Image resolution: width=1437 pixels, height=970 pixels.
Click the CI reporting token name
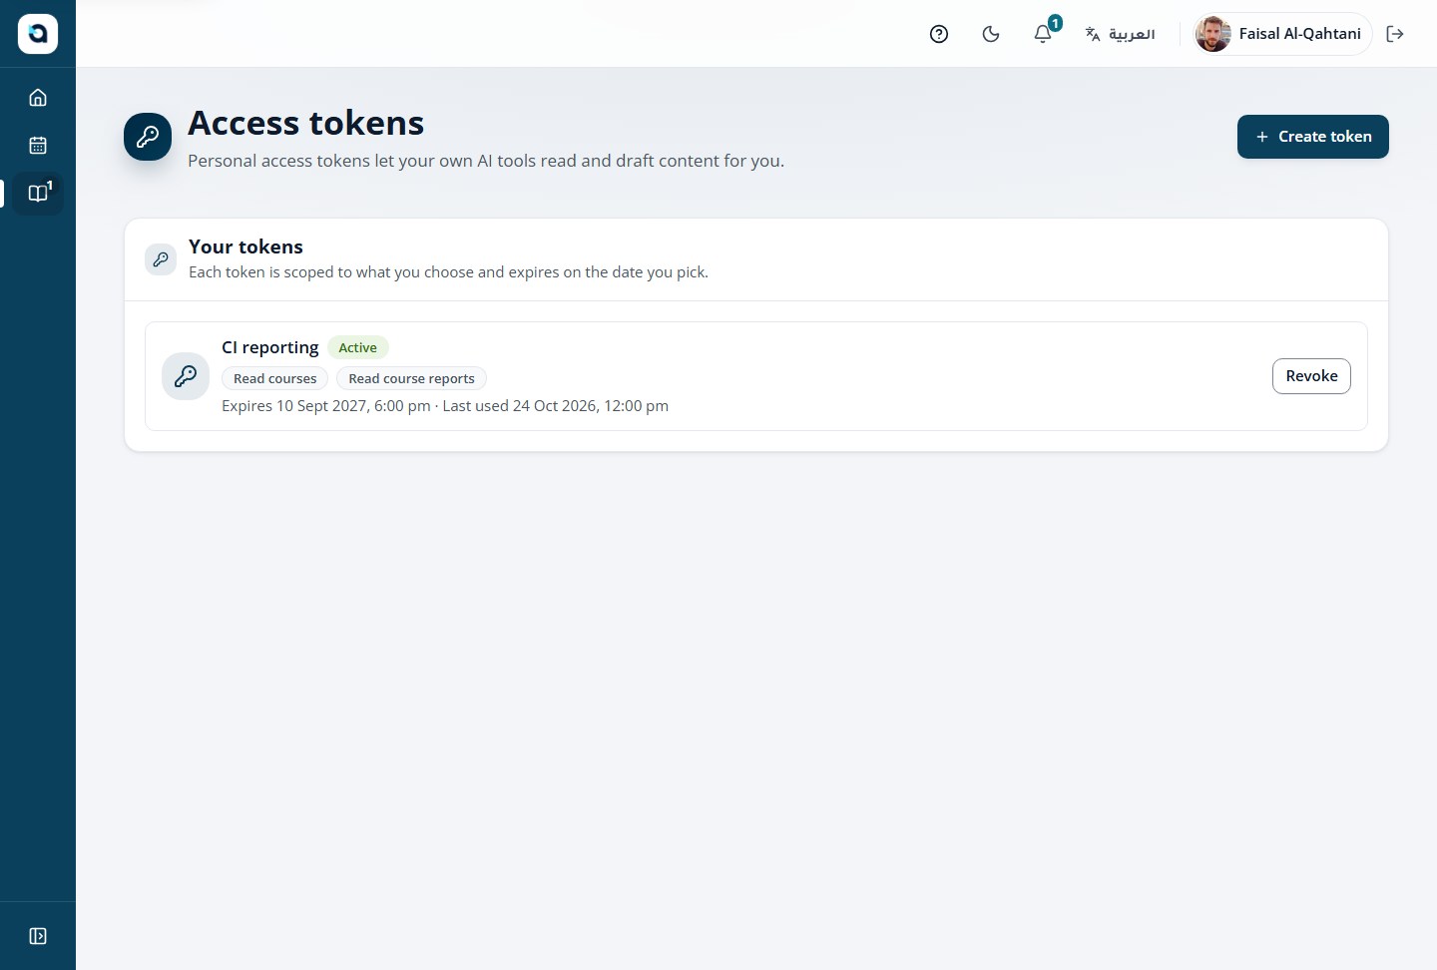click(x=270, y=347)
